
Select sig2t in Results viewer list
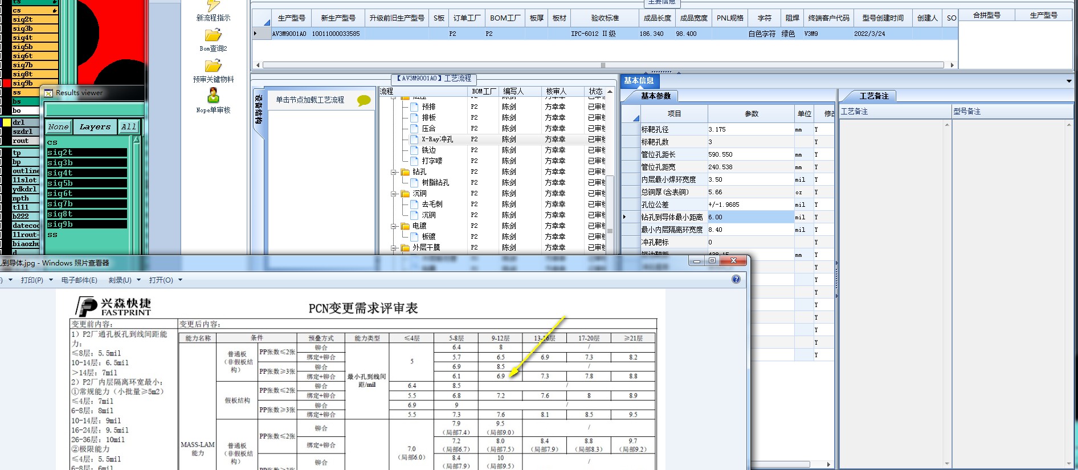coord(87,153)
